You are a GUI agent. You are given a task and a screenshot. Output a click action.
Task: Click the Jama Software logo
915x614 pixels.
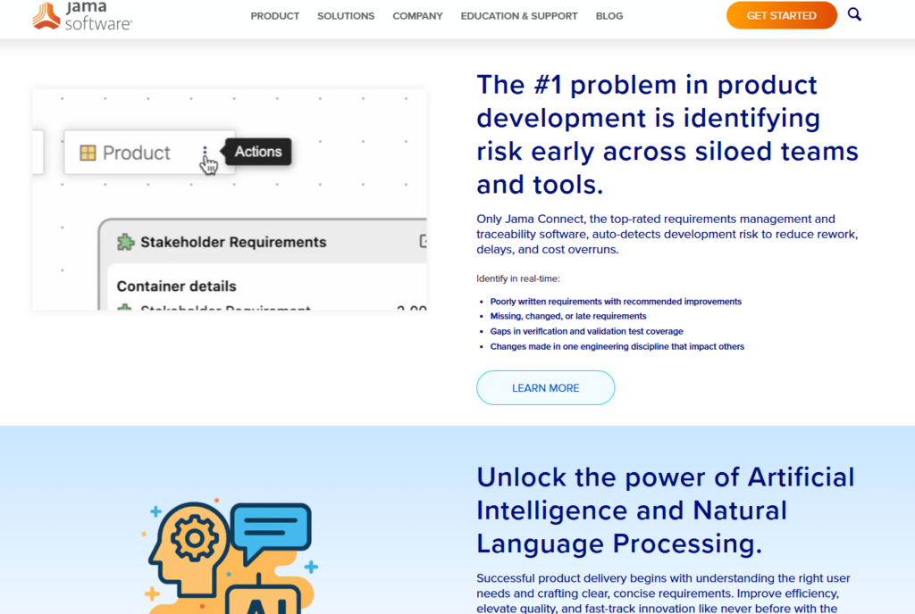click(x=81, y=16)
